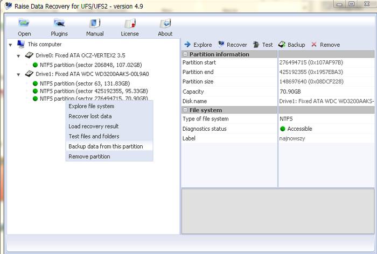Click the Type of file system label
The image size is (377, 254).
[x=206, y=119]
